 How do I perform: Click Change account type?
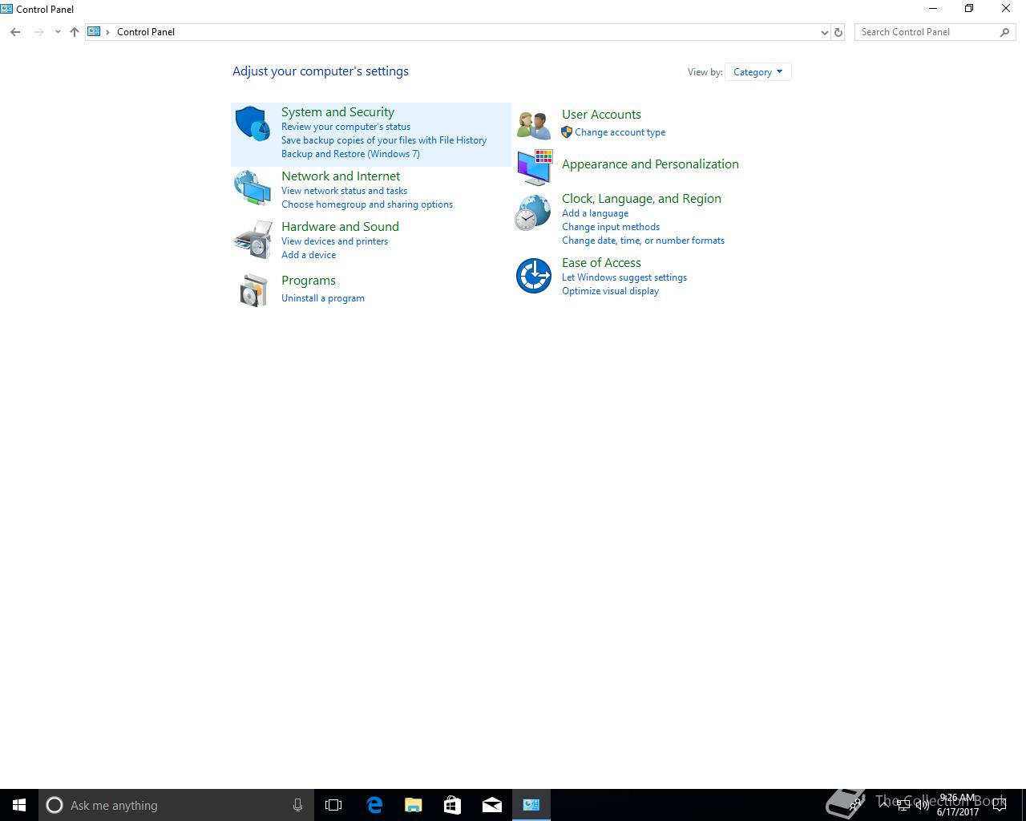click(620, 132)
